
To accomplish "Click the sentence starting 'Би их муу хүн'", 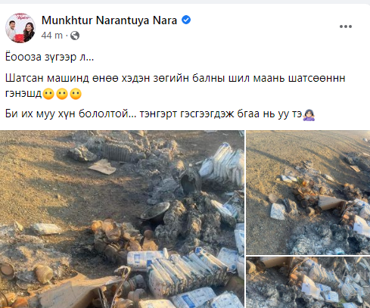I will point(160,114).
